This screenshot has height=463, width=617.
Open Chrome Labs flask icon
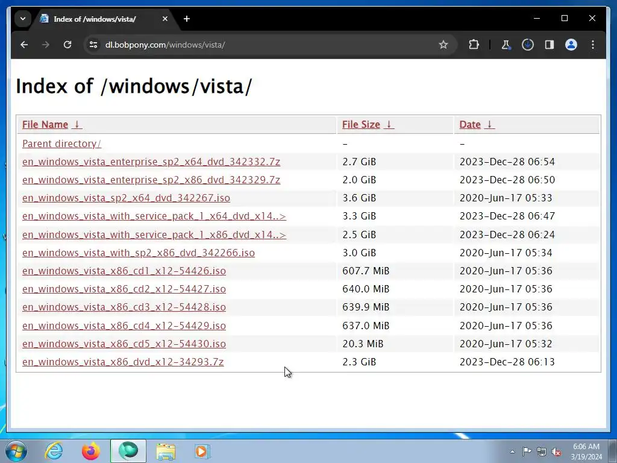tap(506, 45)
